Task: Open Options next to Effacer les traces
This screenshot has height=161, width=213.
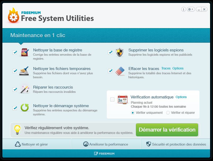Action: (x=178, y=68)
